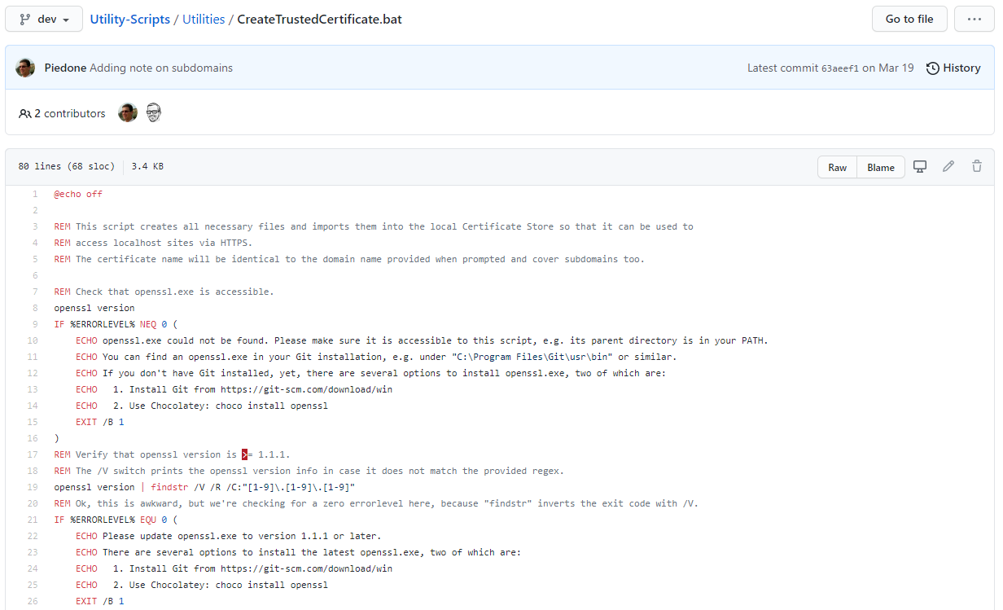
Task: Click the '3.4 KB' file size
Action: click(x=147, y=166)
